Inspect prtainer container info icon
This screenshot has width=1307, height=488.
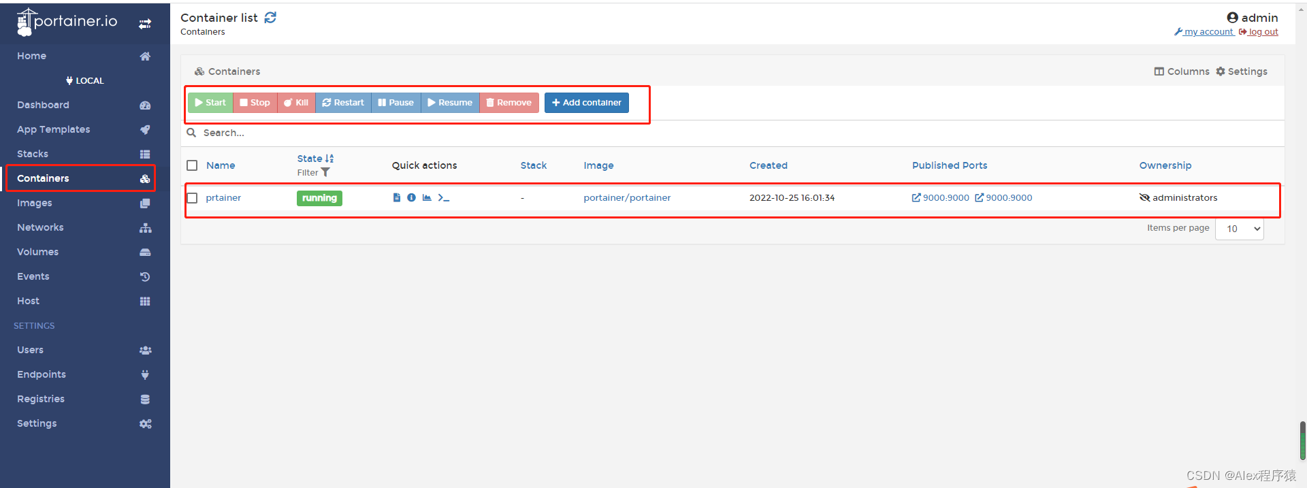[x=411, y=197]
